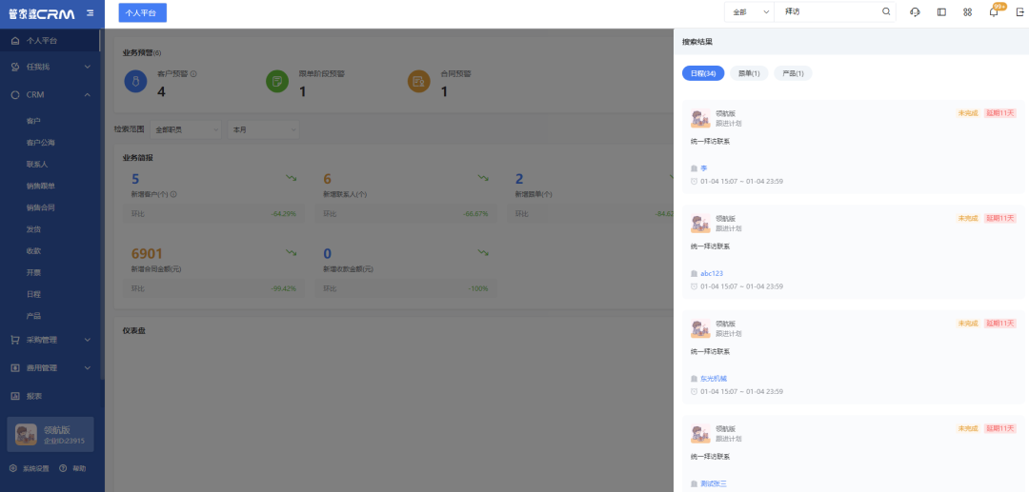Select the 产品(1) results tab
This screenshot has height=492, width=1029.
[x=794, y=73]
